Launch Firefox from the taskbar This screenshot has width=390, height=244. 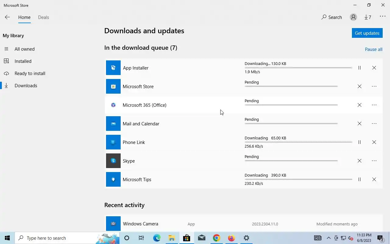tap(231, 238)
